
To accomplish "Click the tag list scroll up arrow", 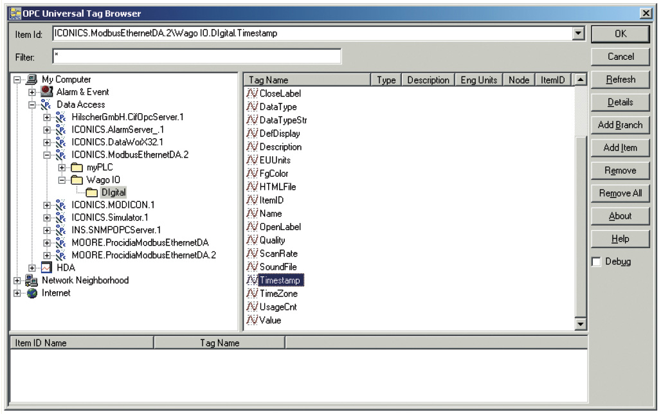I will (x=581, y=80).
